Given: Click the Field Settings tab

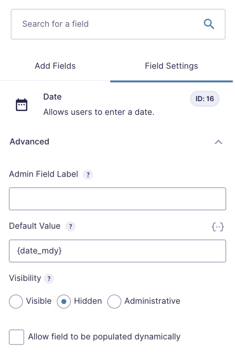Looking at the screenshot, I should 171,66.
